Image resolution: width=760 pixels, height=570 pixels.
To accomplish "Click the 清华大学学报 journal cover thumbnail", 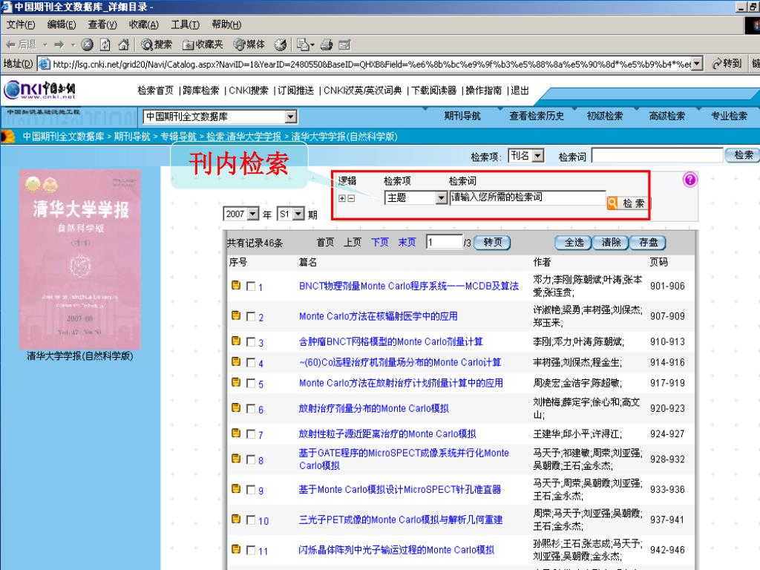I will (x=80, y=259).
